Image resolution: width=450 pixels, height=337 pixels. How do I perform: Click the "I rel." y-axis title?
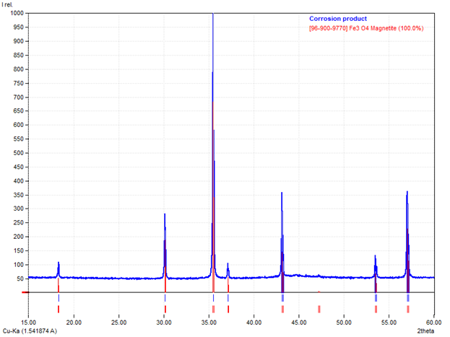(x=8, y=5)
